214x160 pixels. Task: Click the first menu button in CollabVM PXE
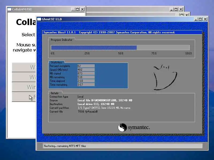tap(24, 67)
